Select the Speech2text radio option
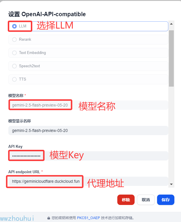This screenshot has width=181, height=222. (14, 66)
